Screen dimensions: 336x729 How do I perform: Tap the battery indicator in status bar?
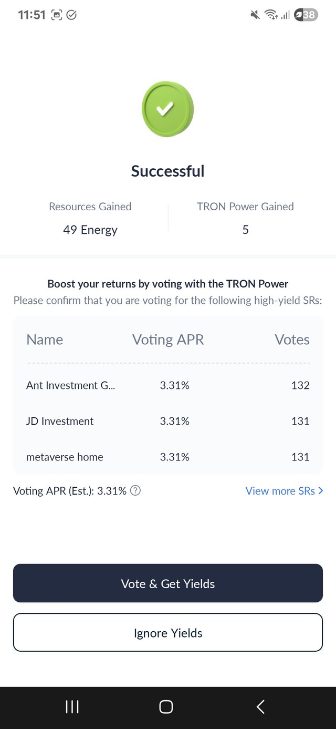tap(306, 15)
